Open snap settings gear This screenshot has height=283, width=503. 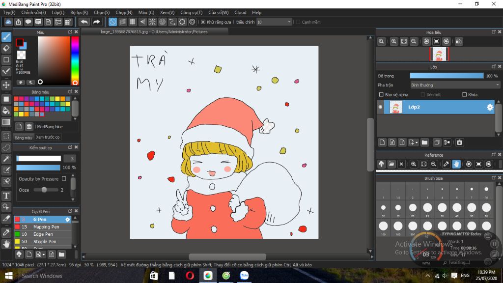[192, 22]
